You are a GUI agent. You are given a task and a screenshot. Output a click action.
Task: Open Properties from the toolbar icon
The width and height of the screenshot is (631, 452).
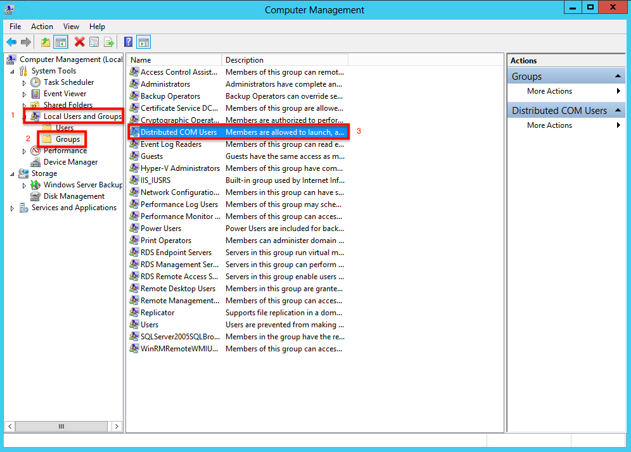(x=94, y=42)
